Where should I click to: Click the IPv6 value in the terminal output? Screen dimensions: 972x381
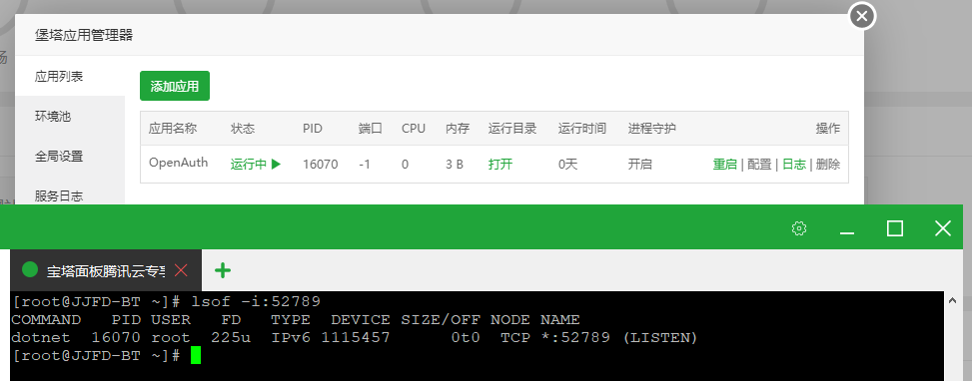[291, 338]
